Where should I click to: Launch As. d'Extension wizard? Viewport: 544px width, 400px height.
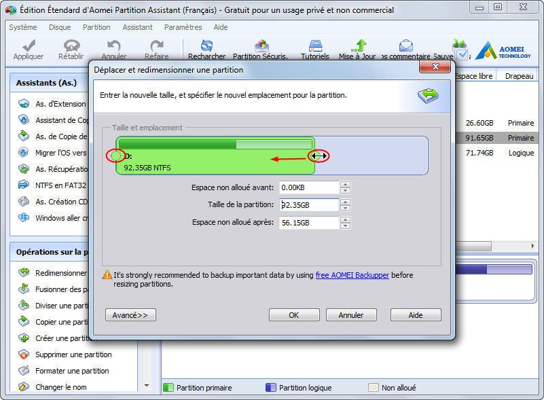pos(52,104)
